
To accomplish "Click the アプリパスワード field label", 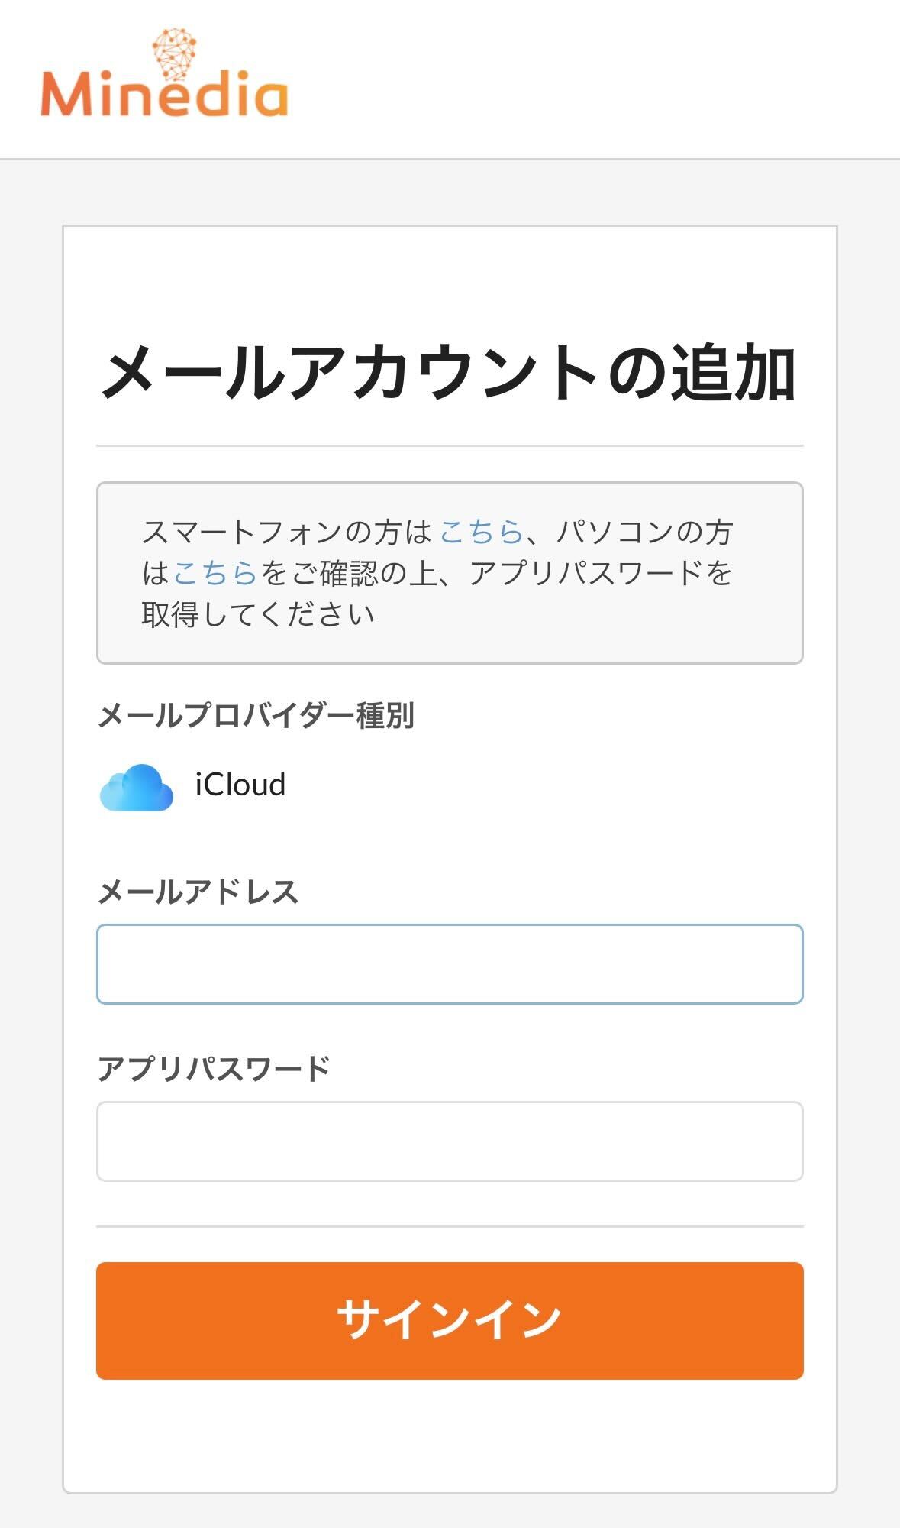I will coord(214,1068).
